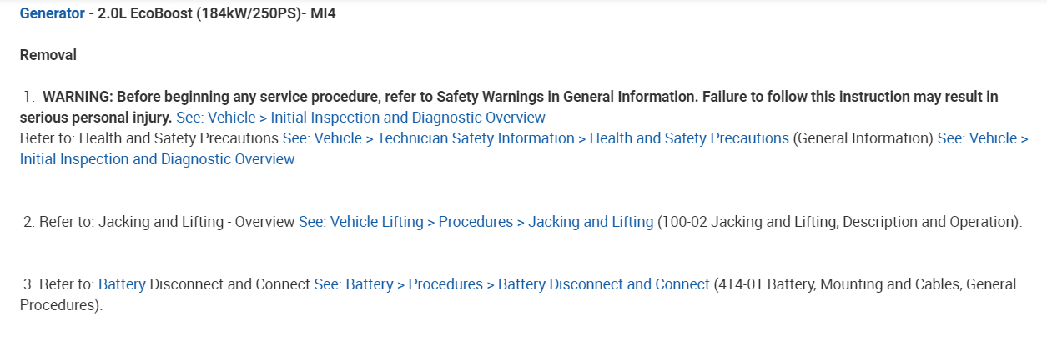Click the blue 'Battery' word after 'Refer to:'
This screenshot has height=352, width=1047.
coord(122,284)
